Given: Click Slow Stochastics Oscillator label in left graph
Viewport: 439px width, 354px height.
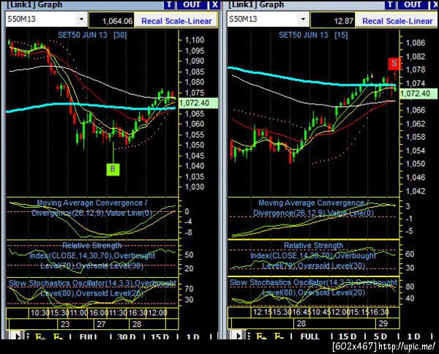Looking at the screenshot, I should click(x=92, y=288).
